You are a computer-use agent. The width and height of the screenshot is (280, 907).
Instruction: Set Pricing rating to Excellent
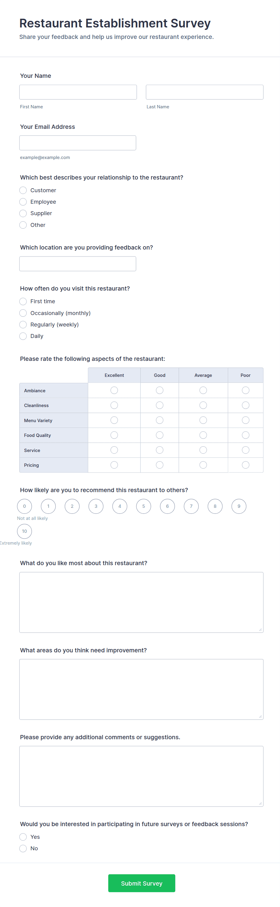(114, 465)
